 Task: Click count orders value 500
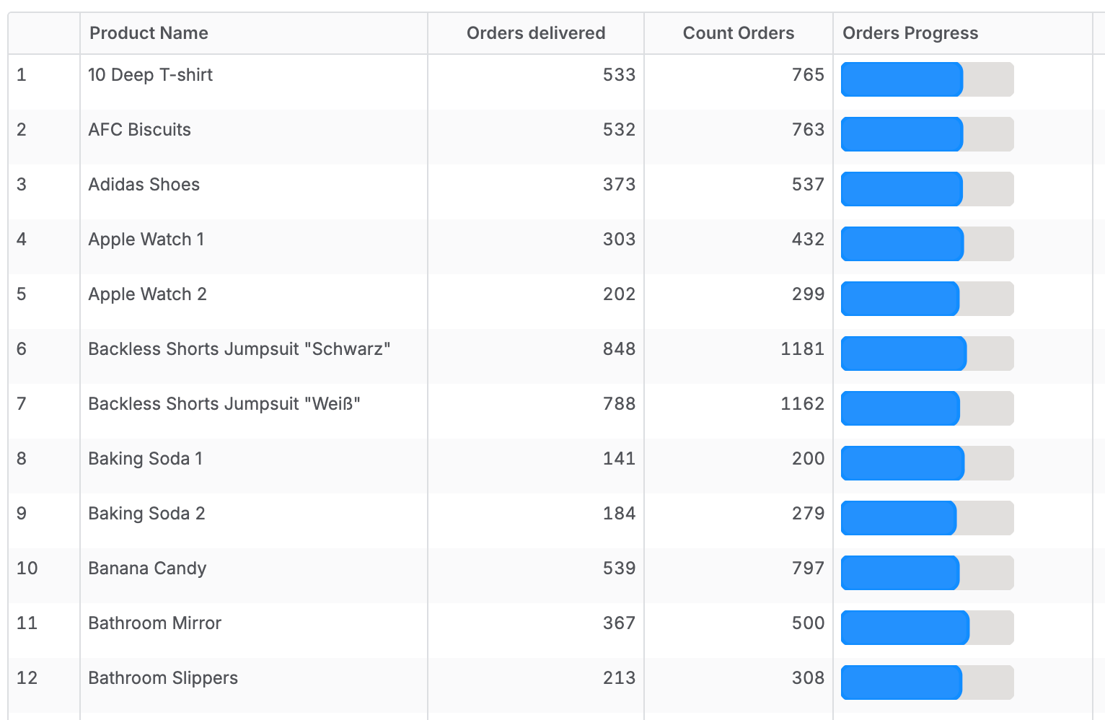tap(808, 623)
